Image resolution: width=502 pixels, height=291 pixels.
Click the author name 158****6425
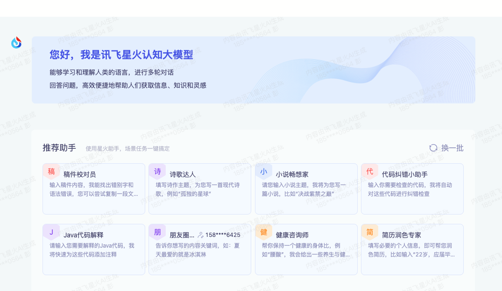tap(223, 235)
